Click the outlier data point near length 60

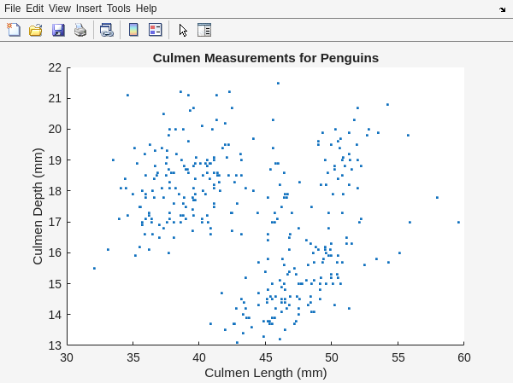458,222
